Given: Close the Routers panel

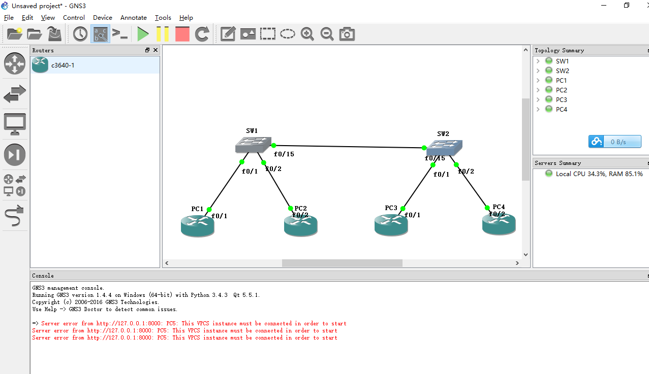Looking at the screenshot, I should (x=156, y=50).
